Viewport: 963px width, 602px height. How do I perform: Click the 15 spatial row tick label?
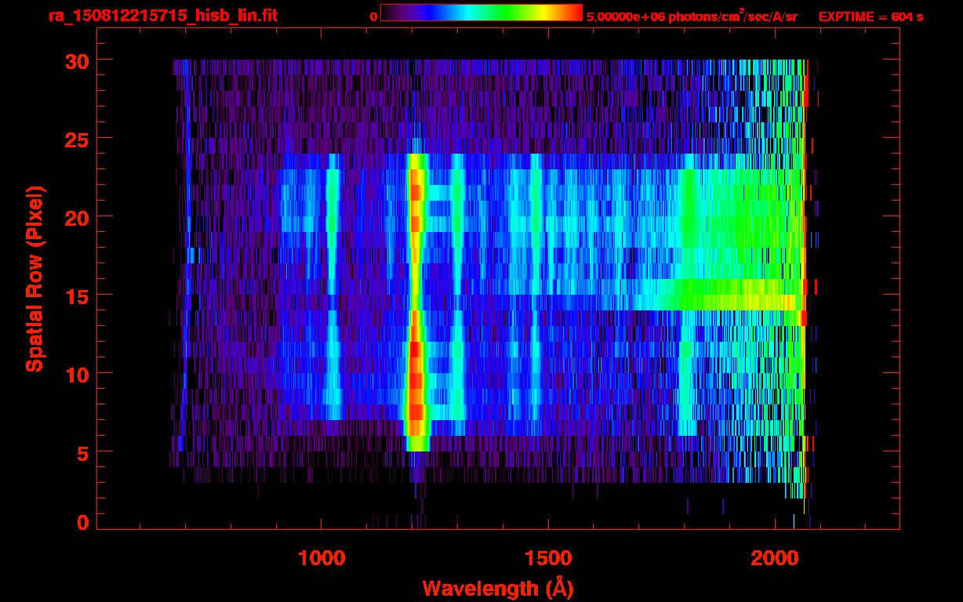pos(75,296)
